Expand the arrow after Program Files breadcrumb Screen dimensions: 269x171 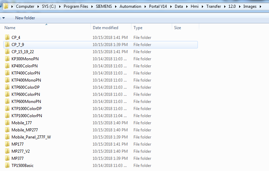(92, 6)
